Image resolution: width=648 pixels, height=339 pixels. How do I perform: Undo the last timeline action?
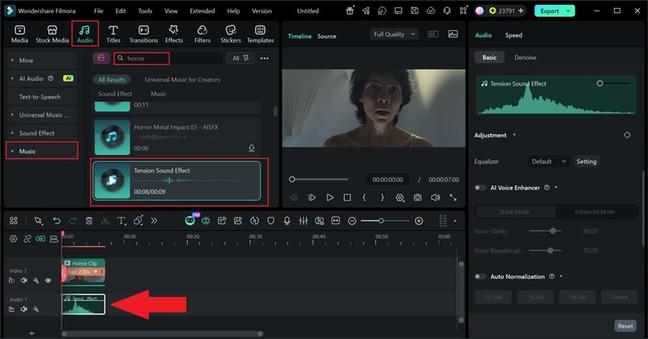pos(57,221)
